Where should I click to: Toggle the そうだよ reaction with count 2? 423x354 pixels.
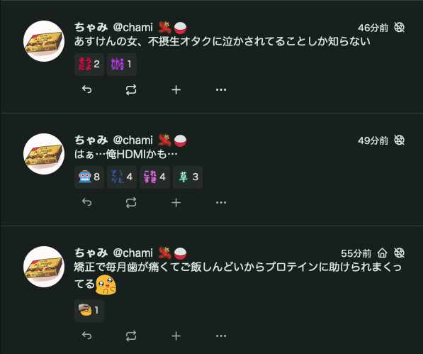(89, 65)
